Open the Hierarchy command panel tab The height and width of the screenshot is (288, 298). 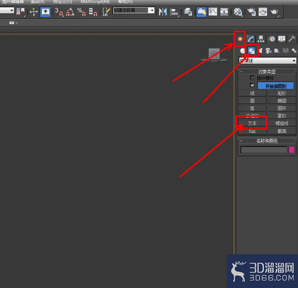click(261, 39)
